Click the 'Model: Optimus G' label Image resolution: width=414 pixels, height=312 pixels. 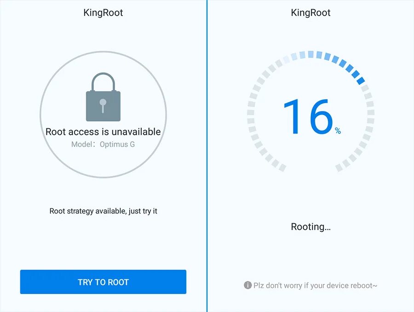click(103, 144)
